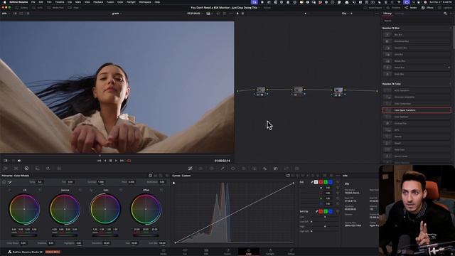Open the Power Window palette icon

pos(233,169)
